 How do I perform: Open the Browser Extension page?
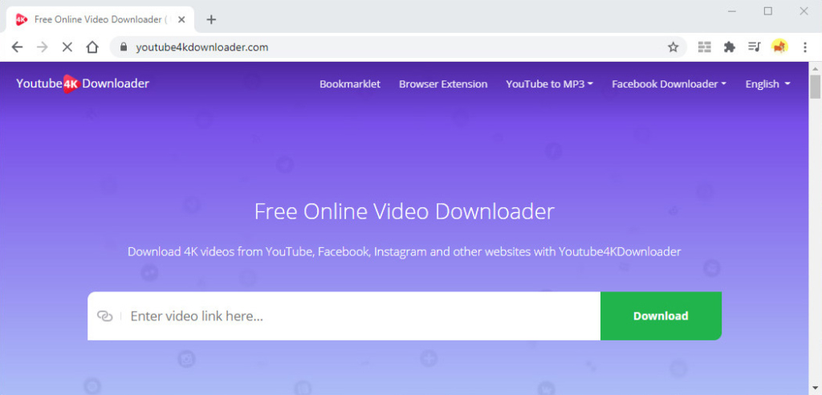tap(443, 84)
